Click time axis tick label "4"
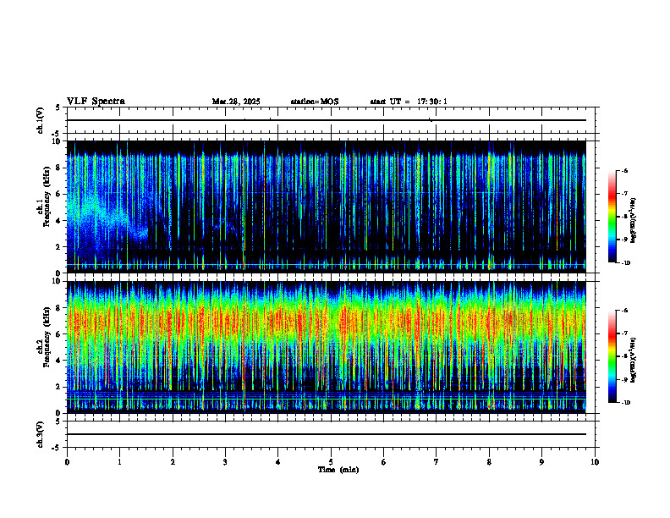670x518 pixels. click(278, 462)
